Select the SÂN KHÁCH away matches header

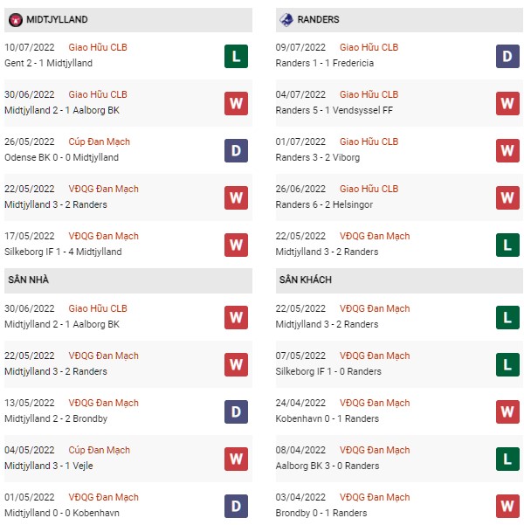399,280
